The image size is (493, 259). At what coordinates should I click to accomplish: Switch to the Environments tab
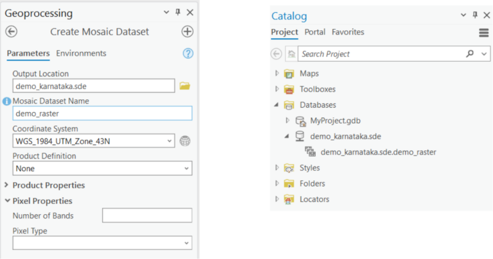[x=81, y=53]
